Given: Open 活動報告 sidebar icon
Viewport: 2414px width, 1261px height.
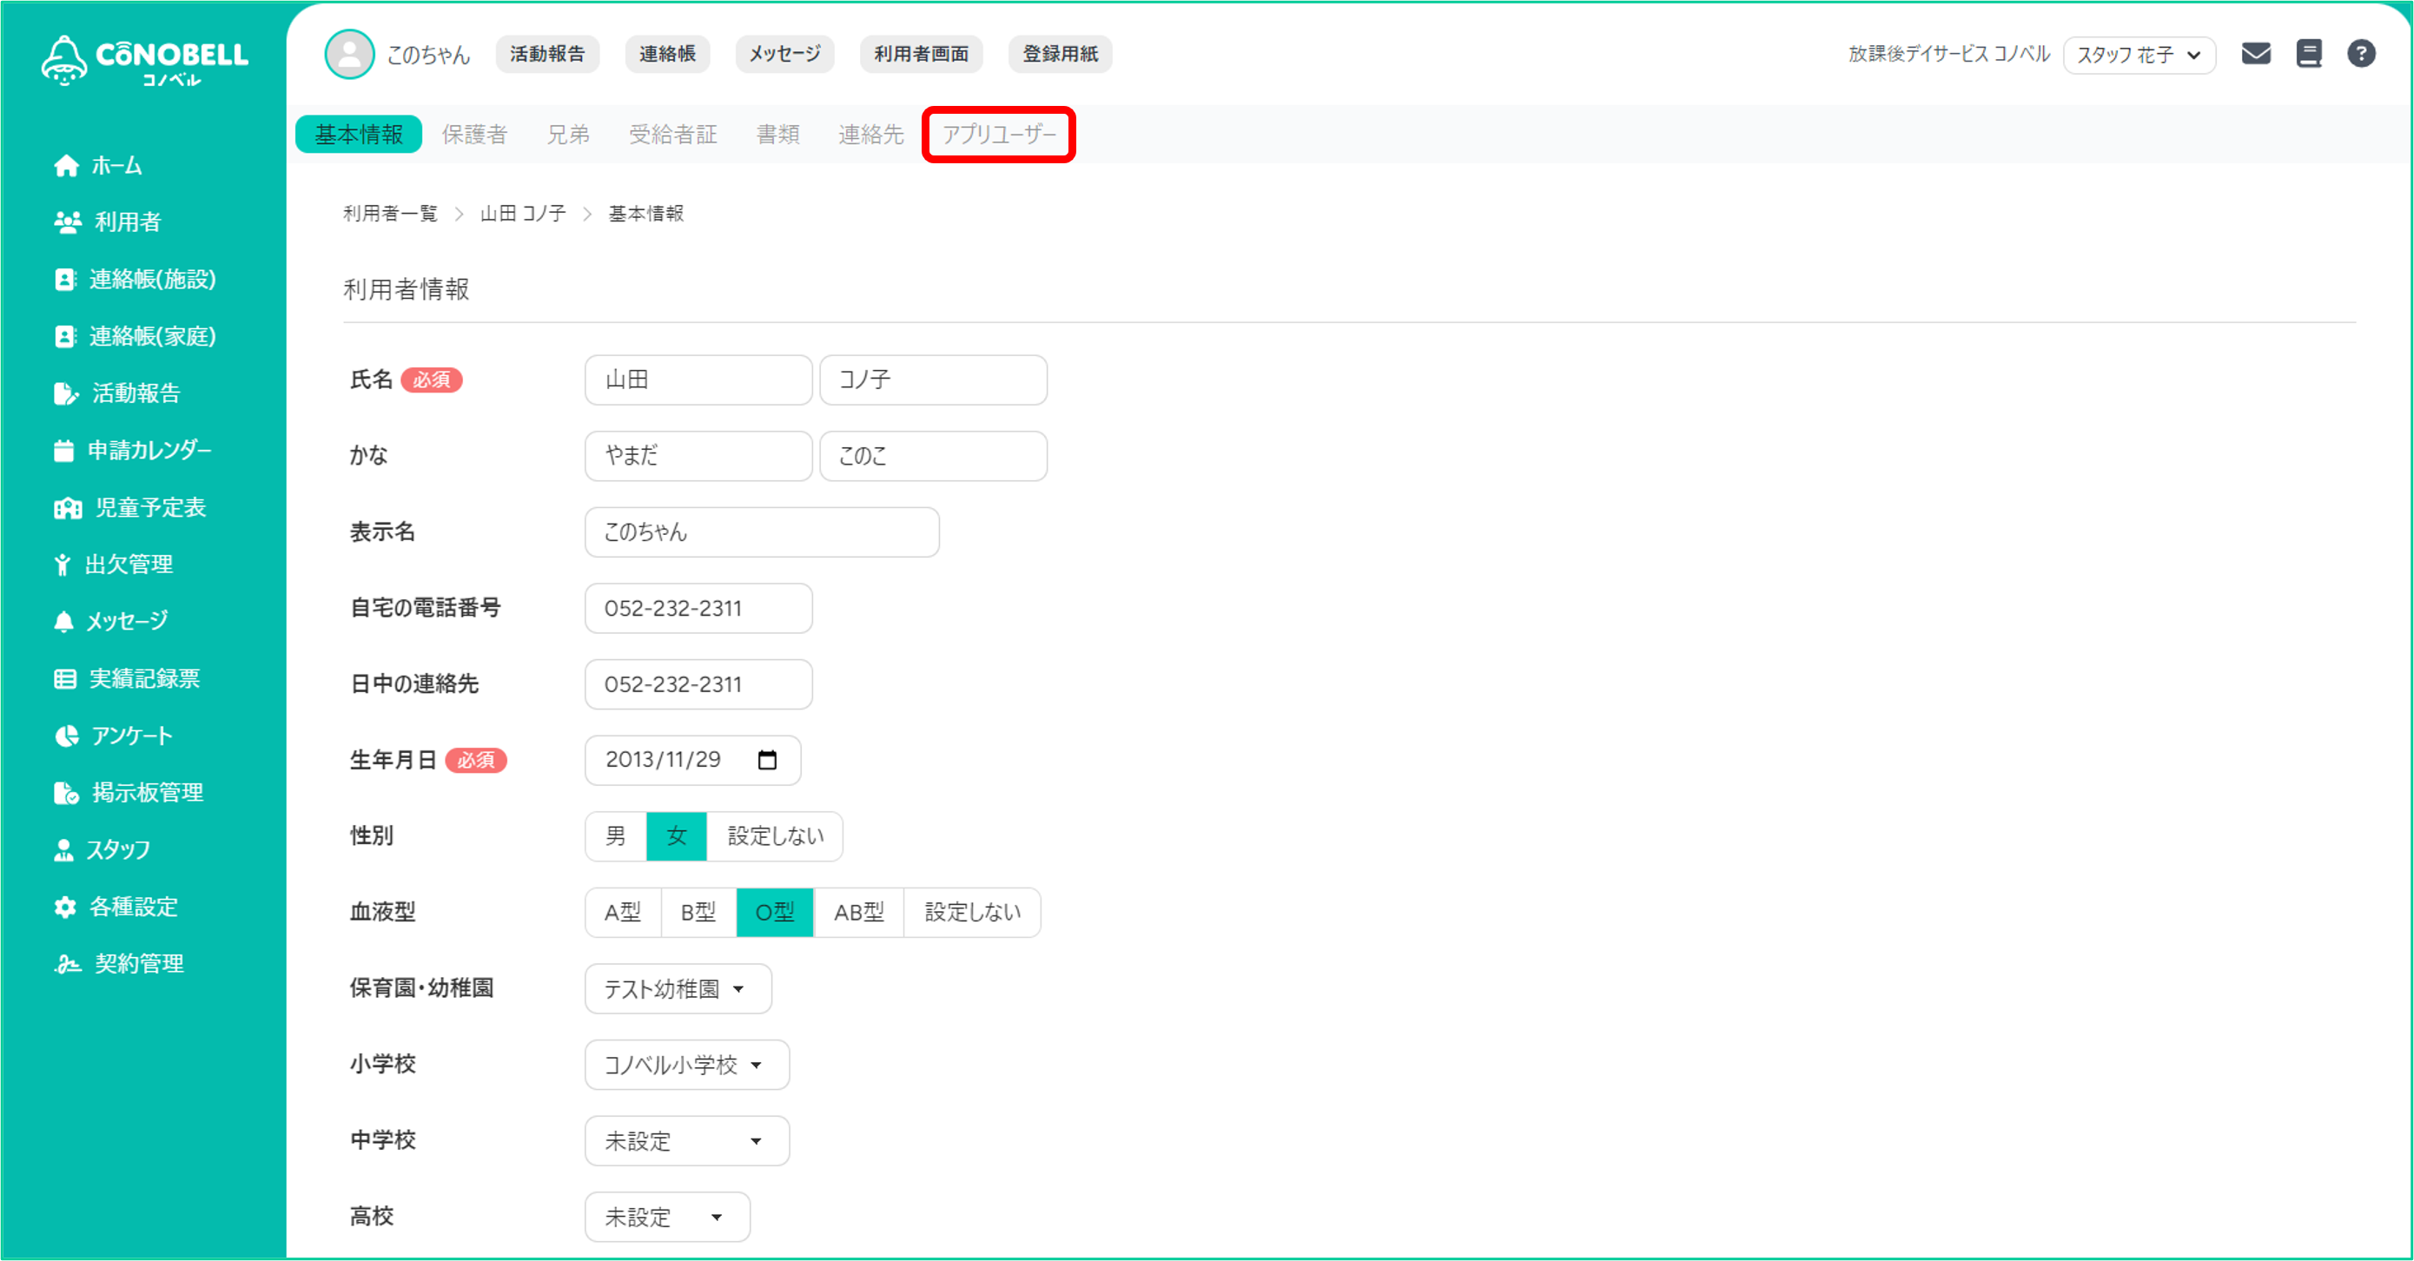Looking at the screenshot, I should 66,393.
